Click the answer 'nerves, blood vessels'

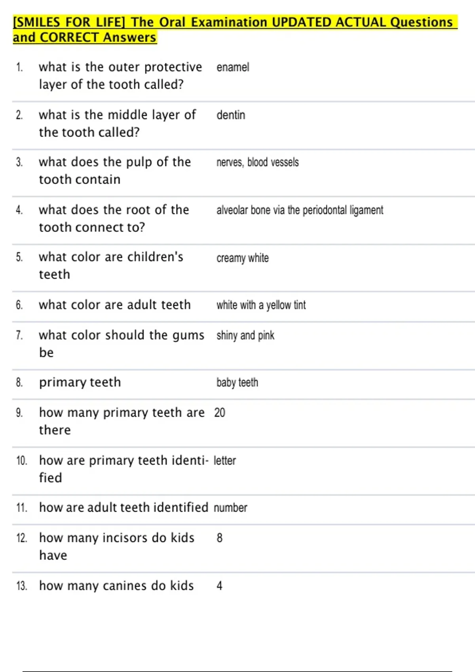(x=257, y=162)
